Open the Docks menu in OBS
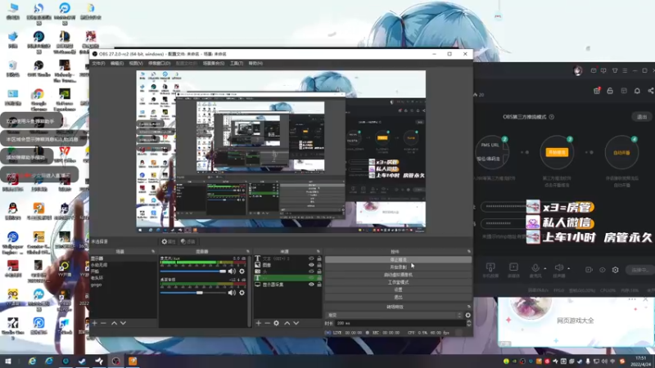This screenshot has height=368, width=655. (x=159, y=64)
